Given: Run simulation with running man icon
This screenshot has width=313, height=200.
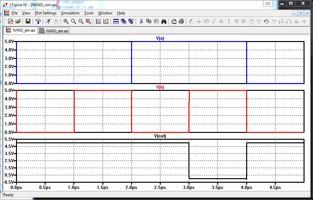Looking at the screenshot, I should [48, 21].
